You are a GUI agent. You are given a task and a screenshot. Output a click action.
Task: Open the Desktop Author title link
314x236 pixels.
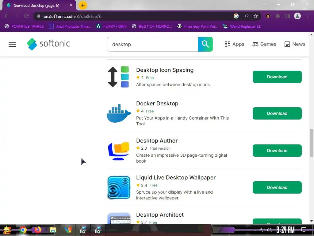(157, 141)
